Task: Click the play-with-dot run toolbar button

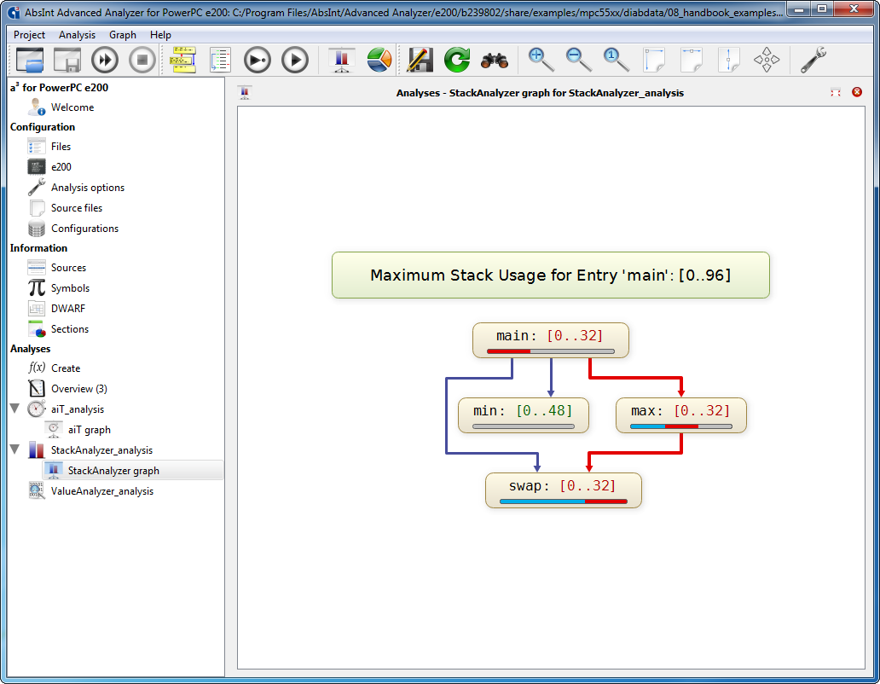Action: tap(258, 60)
